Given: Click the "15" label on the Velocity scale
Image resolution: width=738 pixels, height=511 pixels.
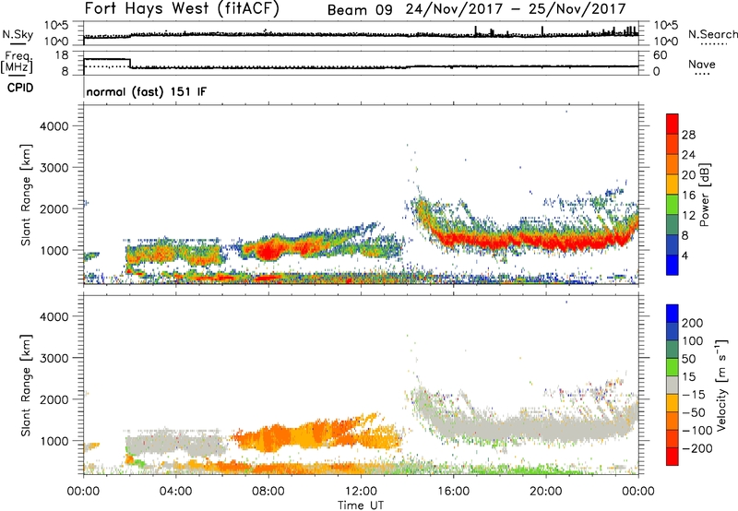Looking at the screenshot, I should click(x=688, y=377).
